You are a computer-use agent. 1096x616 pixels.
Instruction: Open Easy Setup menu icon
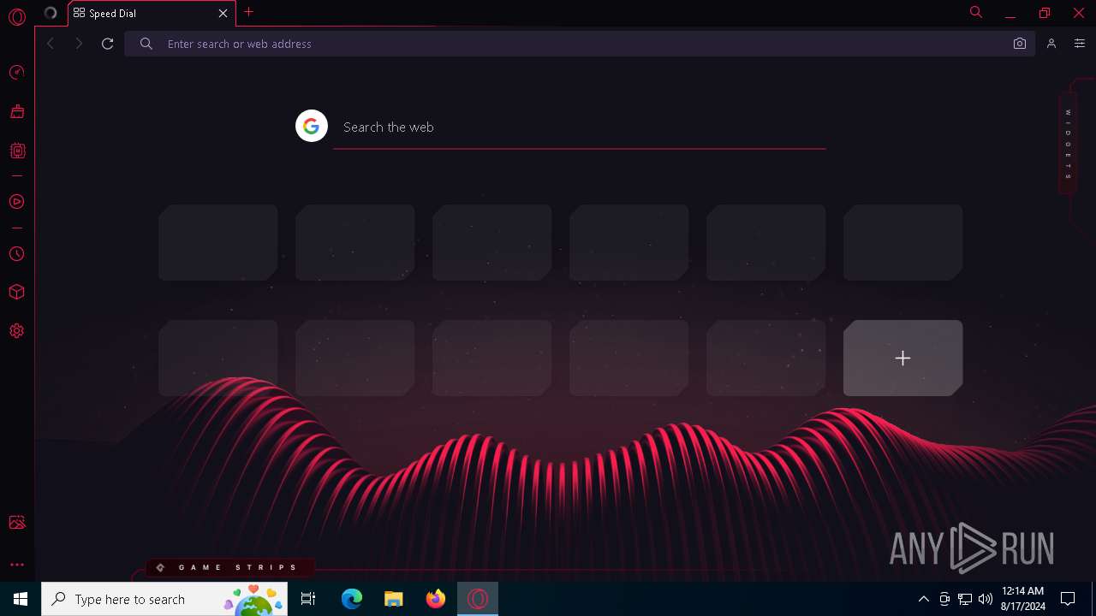[1079, 44]
